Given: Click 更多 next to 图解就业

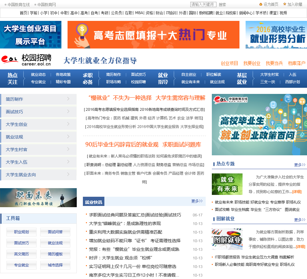Looking at the screenshot, I should click(x=300, y=220).
